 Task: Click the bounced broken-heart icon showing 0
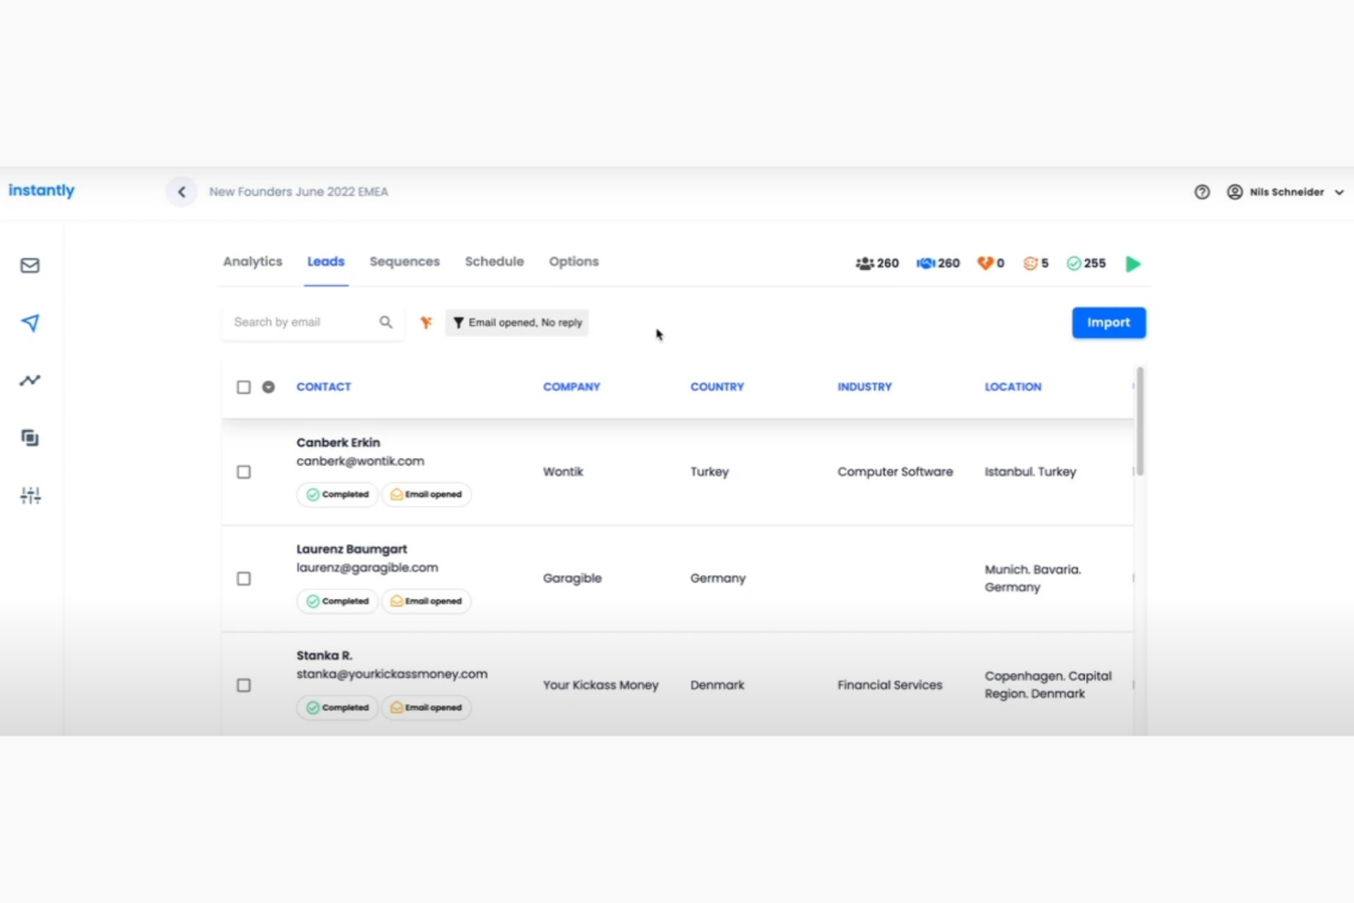point(985,263)
